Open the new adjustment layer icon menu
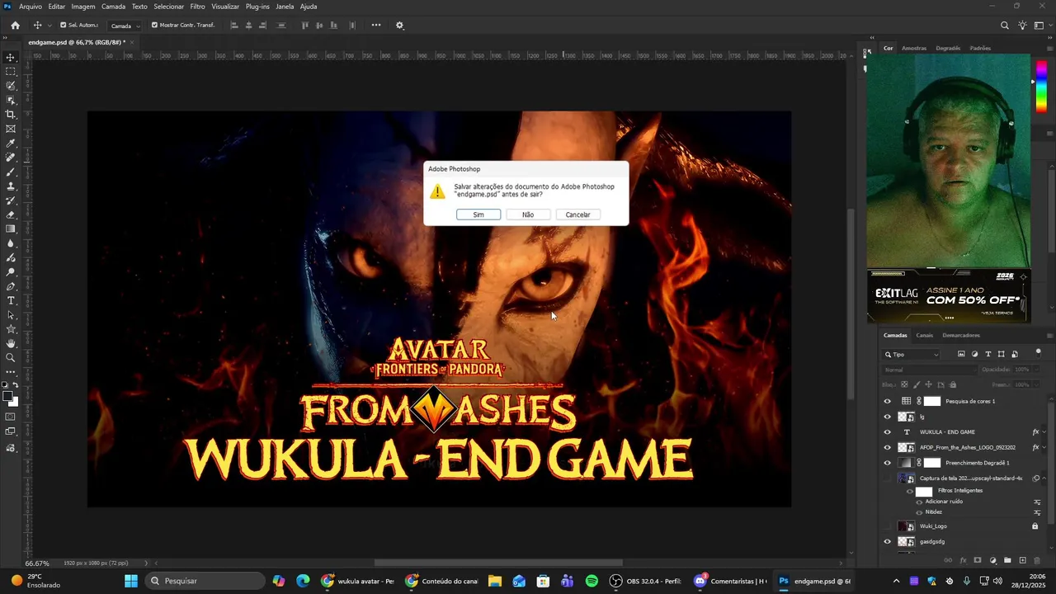The height and width of the screenshot is (594, 1056). coord(992,560)
